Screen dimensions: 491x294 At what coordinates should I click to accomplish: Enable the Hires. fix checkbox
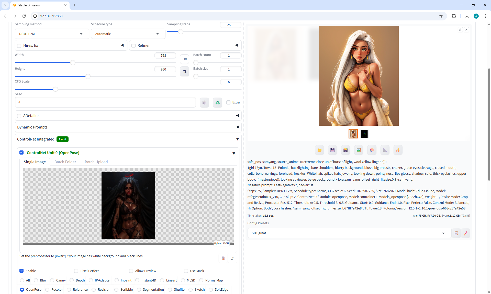click(19, 46)
